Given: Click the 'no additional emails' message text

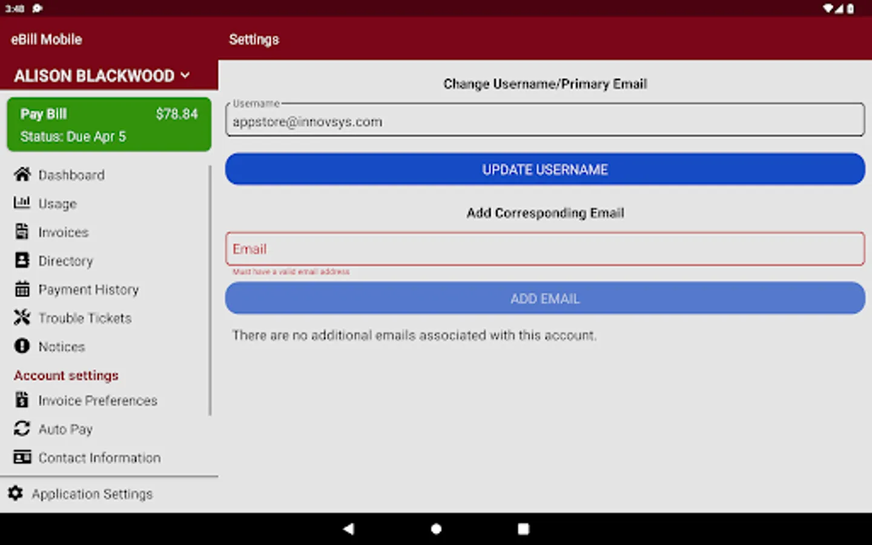Looking at the screenshot, I should 414,335.
